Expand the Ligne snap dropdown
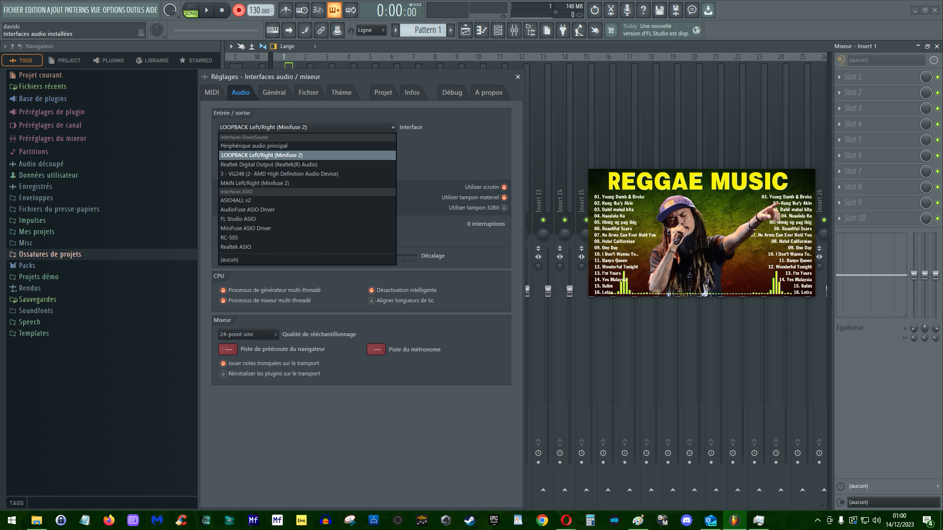Screen dimensions: 943x530 click(371, 30)
